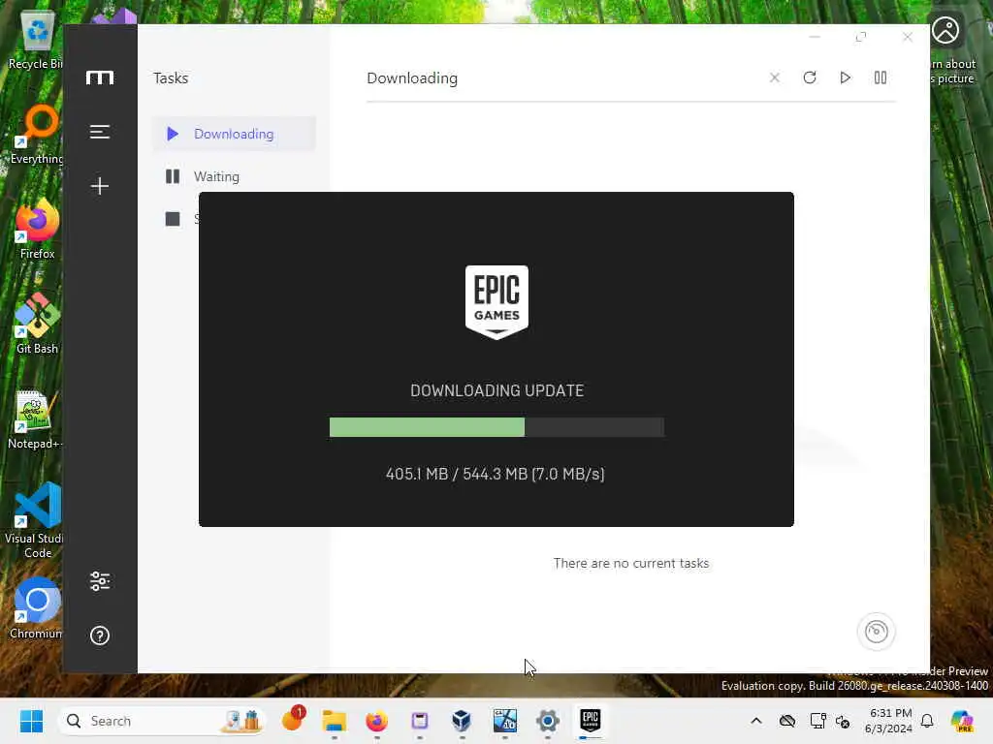Close the Motrix window

coord(907,37)
